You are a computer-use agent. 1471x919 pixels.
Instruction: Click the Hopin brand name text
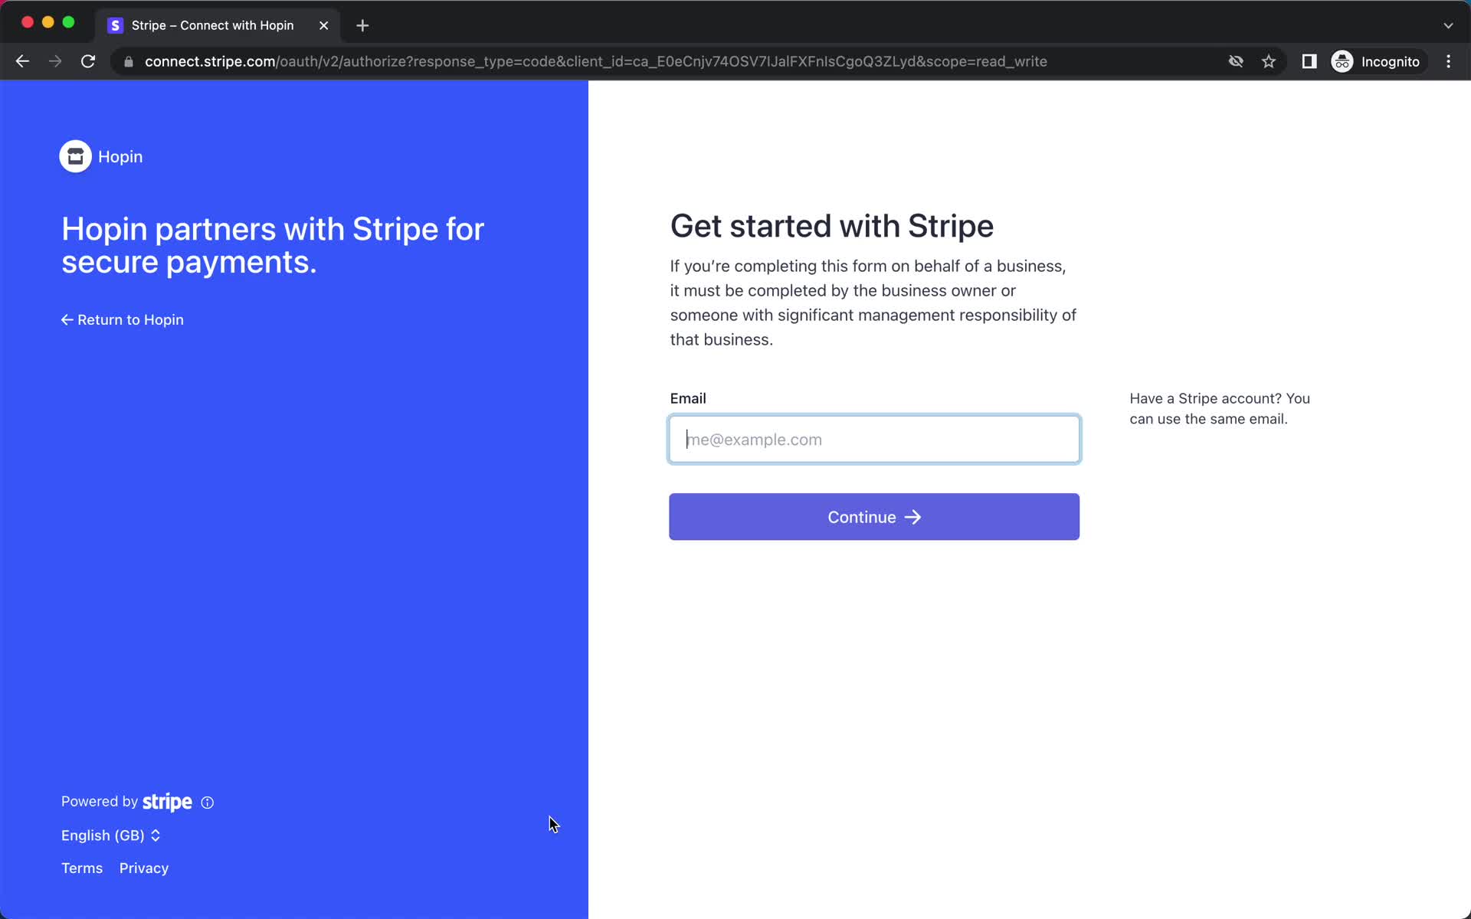tap(120, 156)
